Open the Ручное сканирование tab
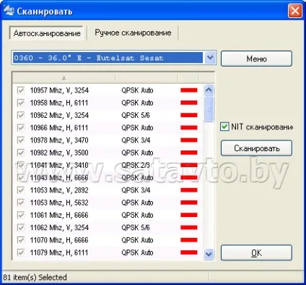This screenshot has height=285, width=306. (x=133, y=33)
